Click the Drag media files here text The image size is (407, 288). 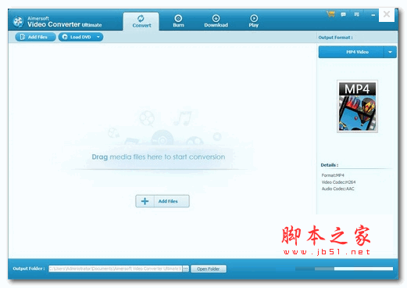(159, 157)
